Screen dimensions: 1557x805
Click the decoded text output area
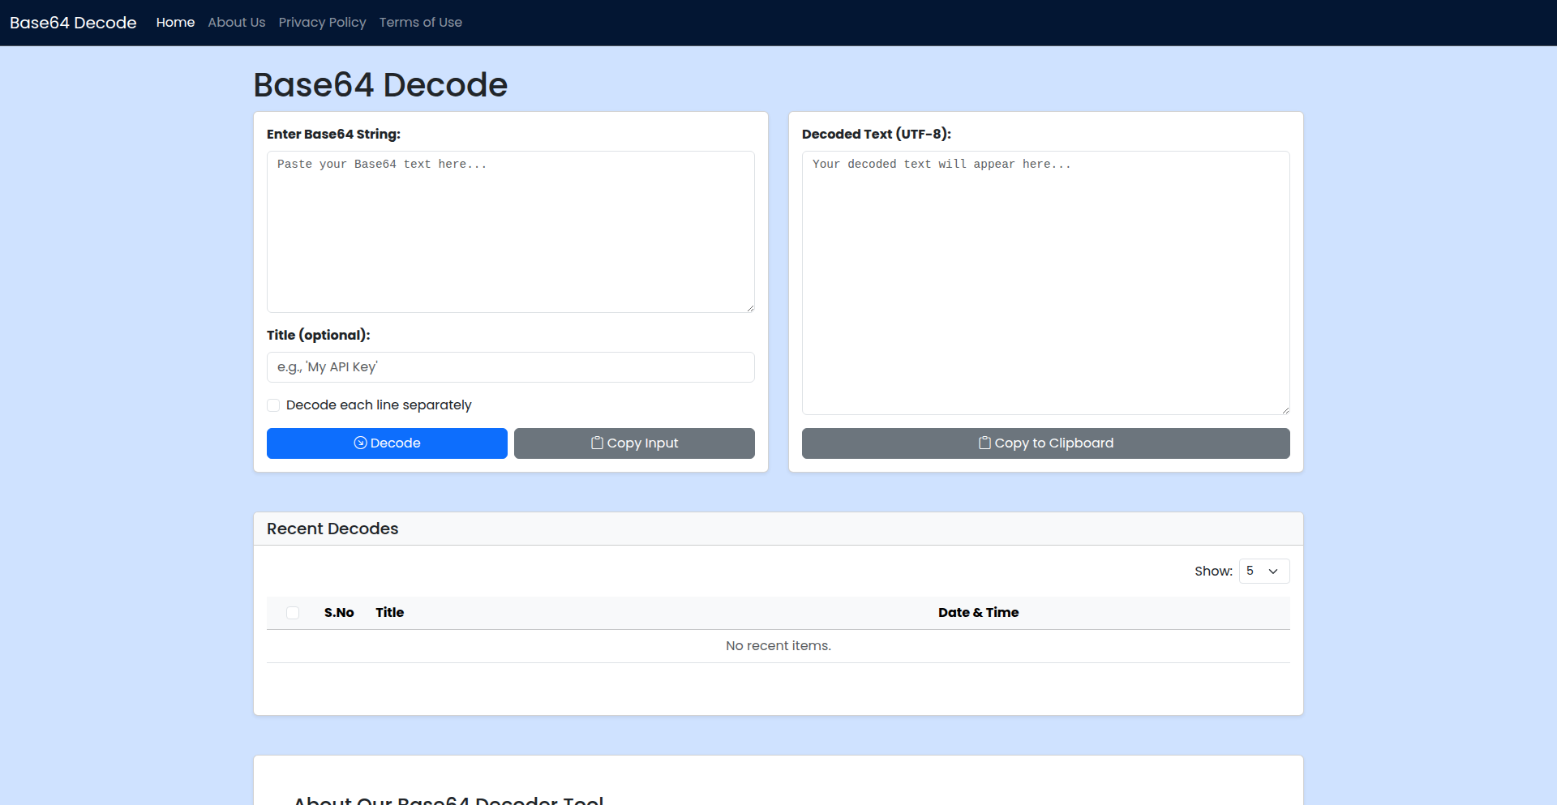tap(1045, 283)
